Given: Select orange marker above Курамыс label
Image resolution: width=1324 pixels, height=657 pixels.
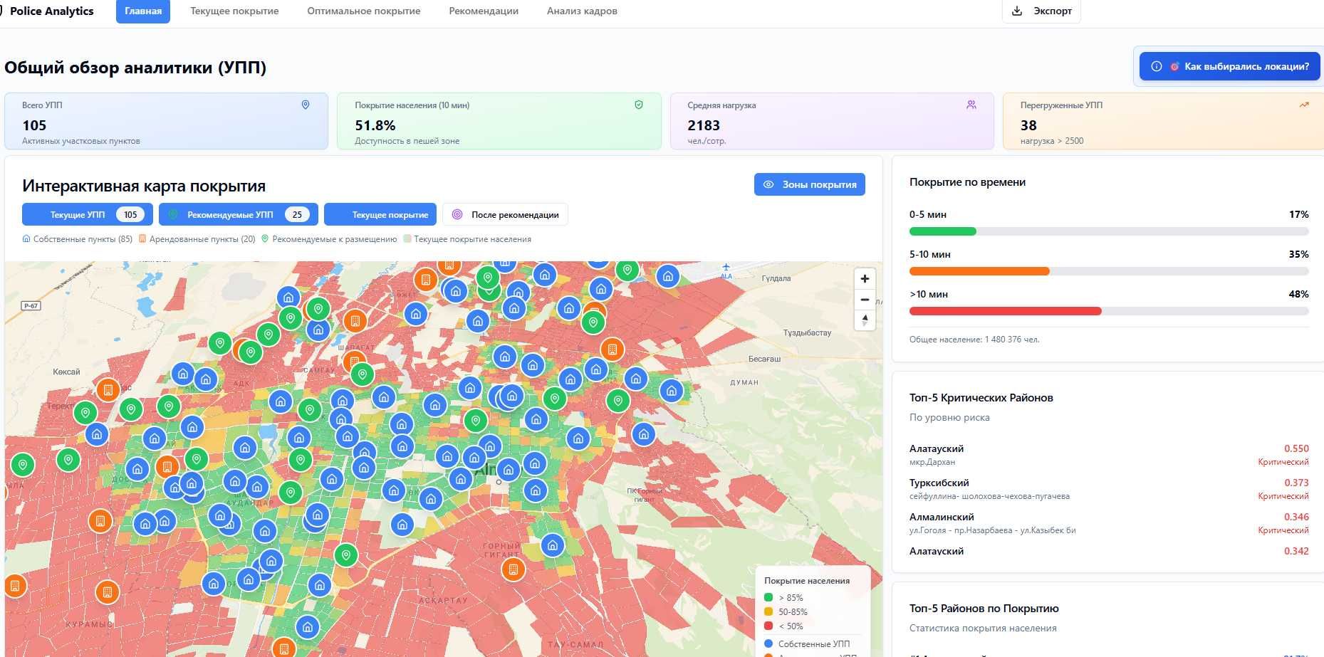Looking at the screenshot, I should [107, 592].
